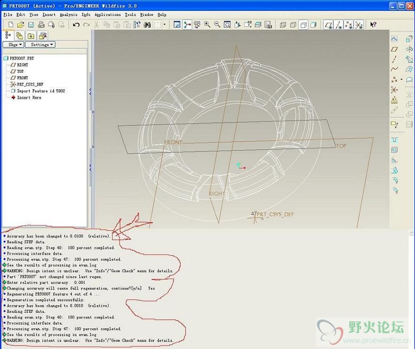Zoom out of the model
This screenshot has height=349, width=415.
[217, 24]
